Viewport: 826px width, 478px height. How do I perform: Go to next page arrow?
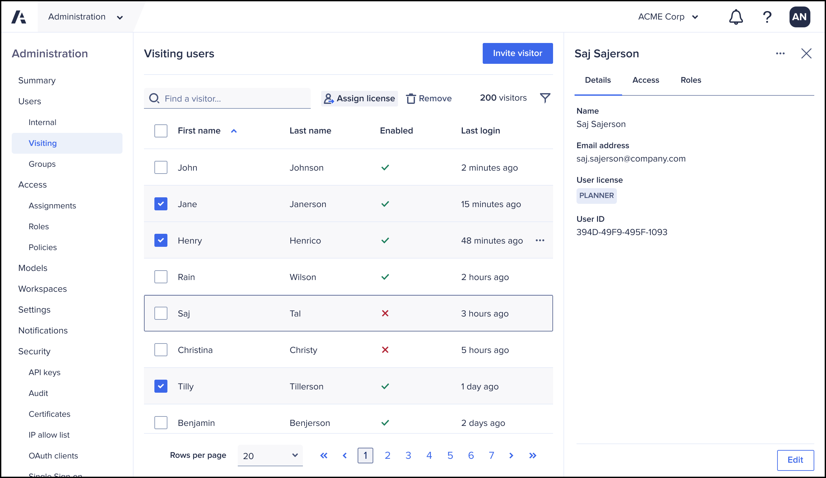[511, 456]
